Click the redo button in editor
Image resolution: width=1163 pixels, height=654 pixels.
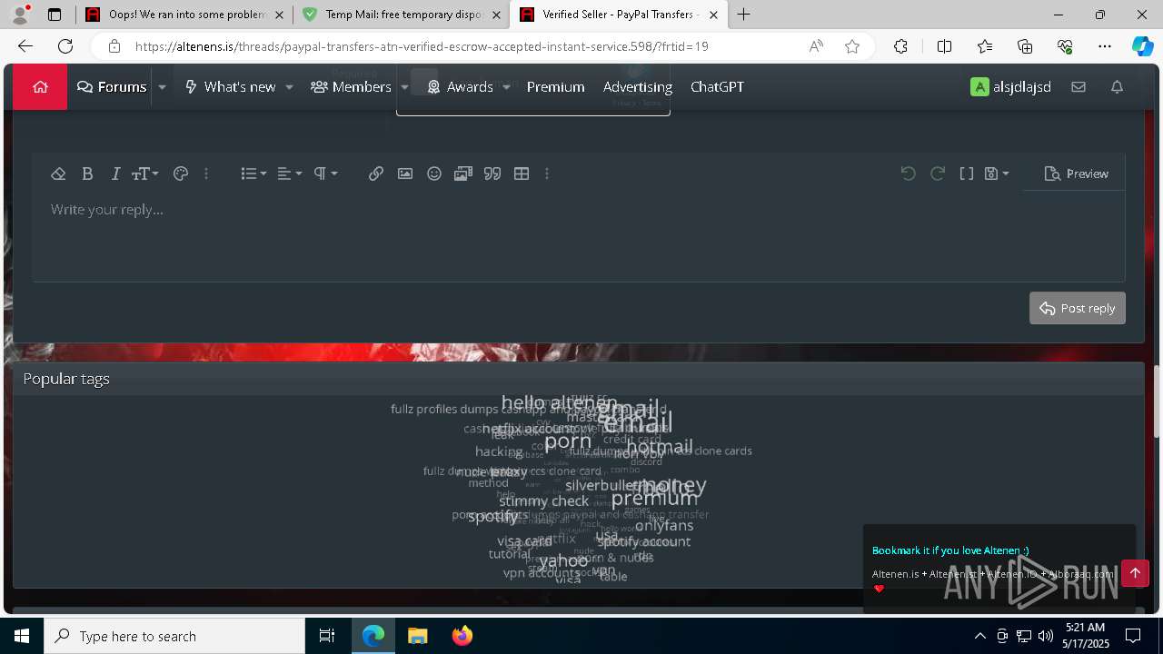tap(938, 173)
